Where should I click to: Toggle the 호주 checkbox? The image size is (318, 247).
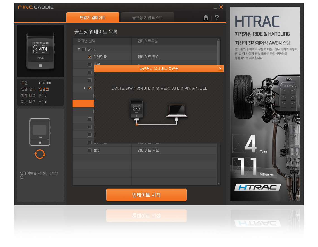(90, 150)
